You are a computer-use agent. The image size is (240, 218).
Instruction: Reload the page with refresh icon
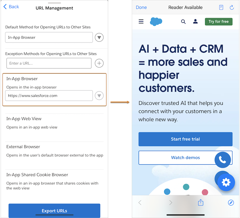click(232, 7)
